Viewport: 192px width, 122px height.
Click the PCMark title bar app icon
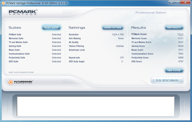pos(4,3)
